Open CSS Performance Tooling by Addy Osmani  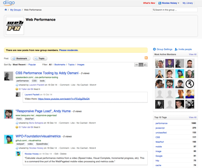coord(47,73)
